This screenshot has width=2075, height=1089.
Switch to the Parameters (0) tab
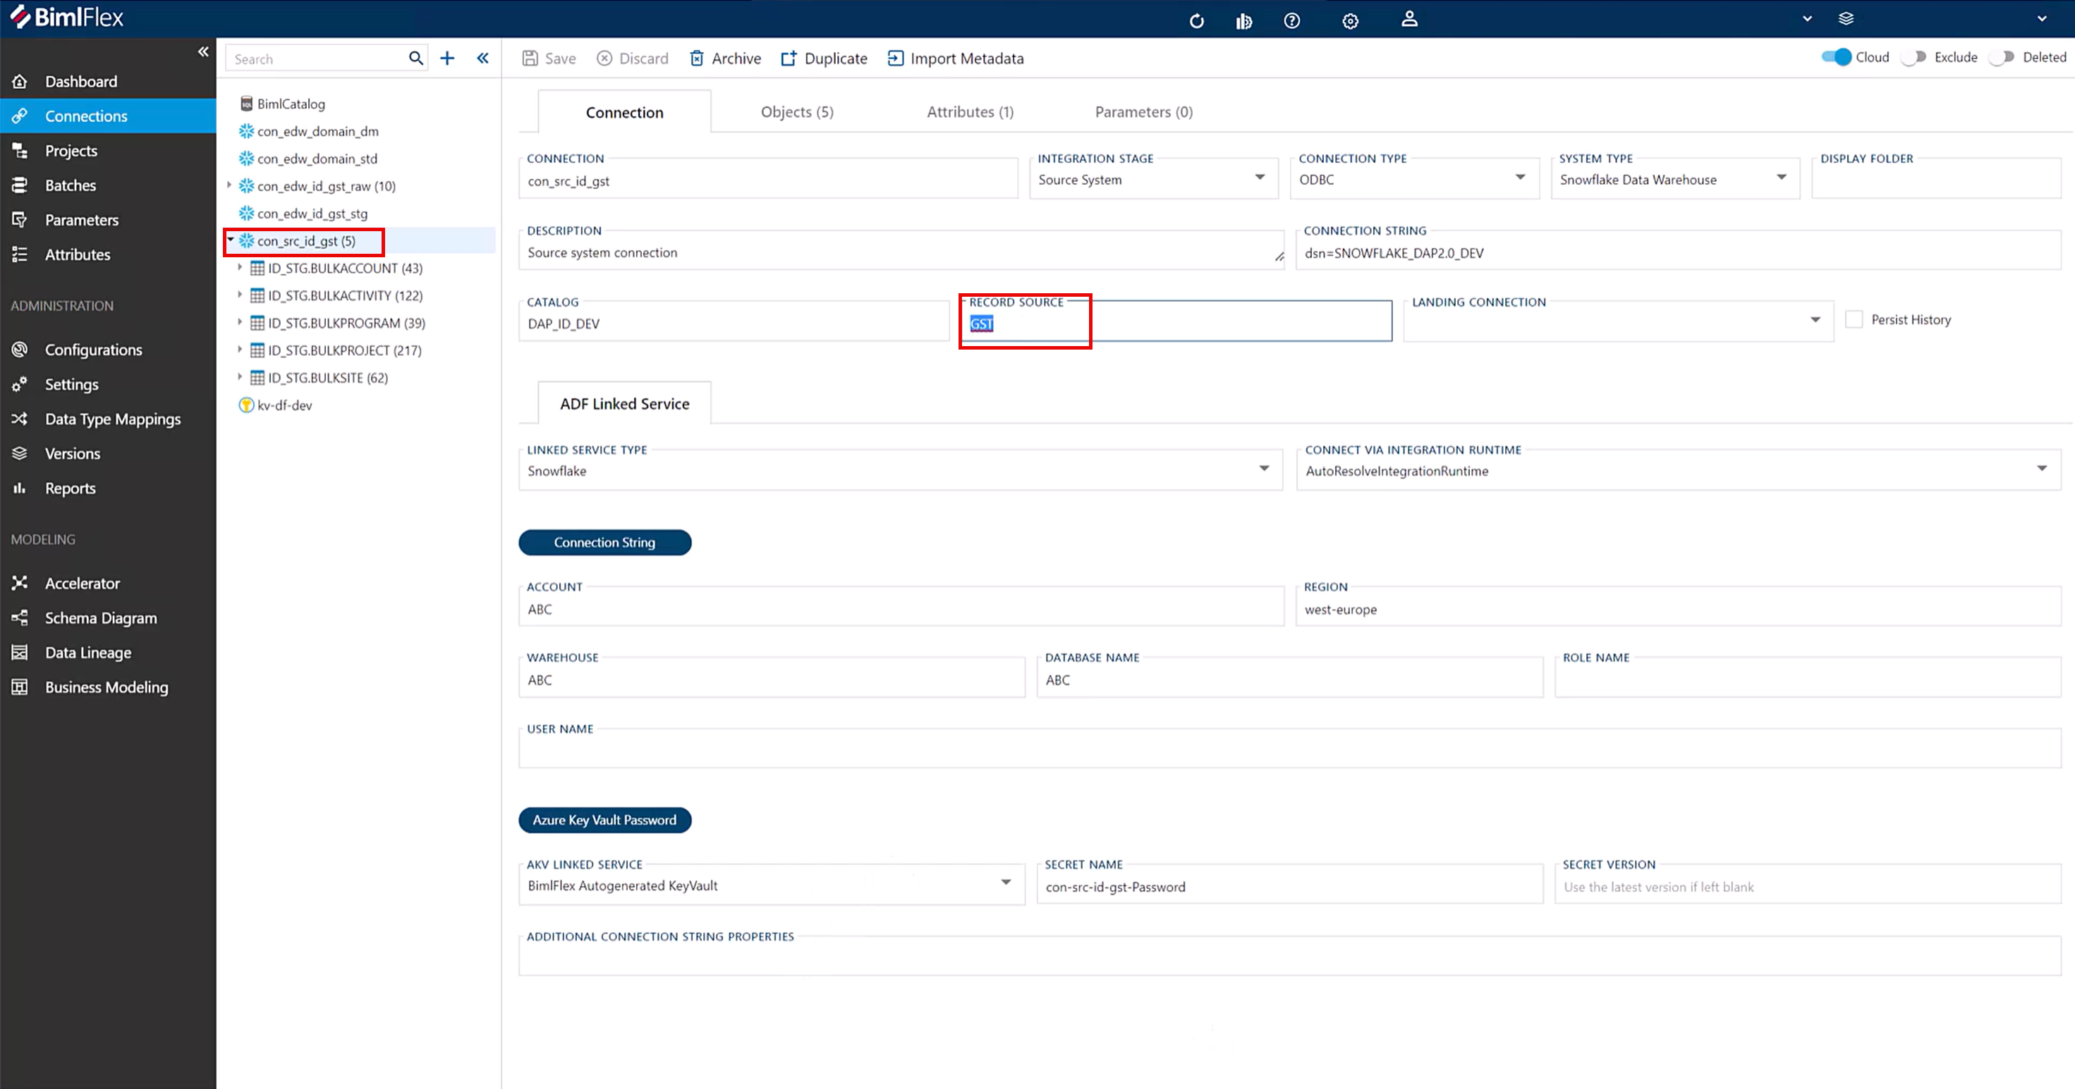pyautogui.click(x=1143, y=112)
